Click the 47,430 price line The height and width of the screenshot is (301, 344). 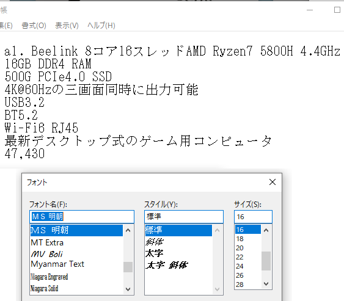pos(24,154)
